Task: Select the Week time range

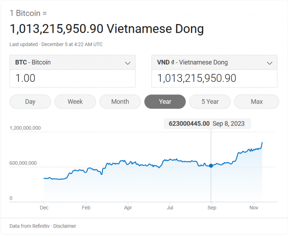Action: [75, 102]
